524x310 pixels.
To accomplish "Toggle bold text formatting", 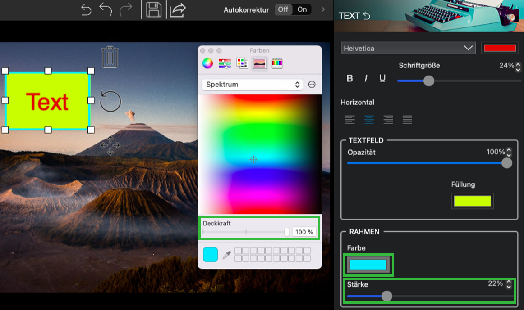I will (x=349, y=79).
